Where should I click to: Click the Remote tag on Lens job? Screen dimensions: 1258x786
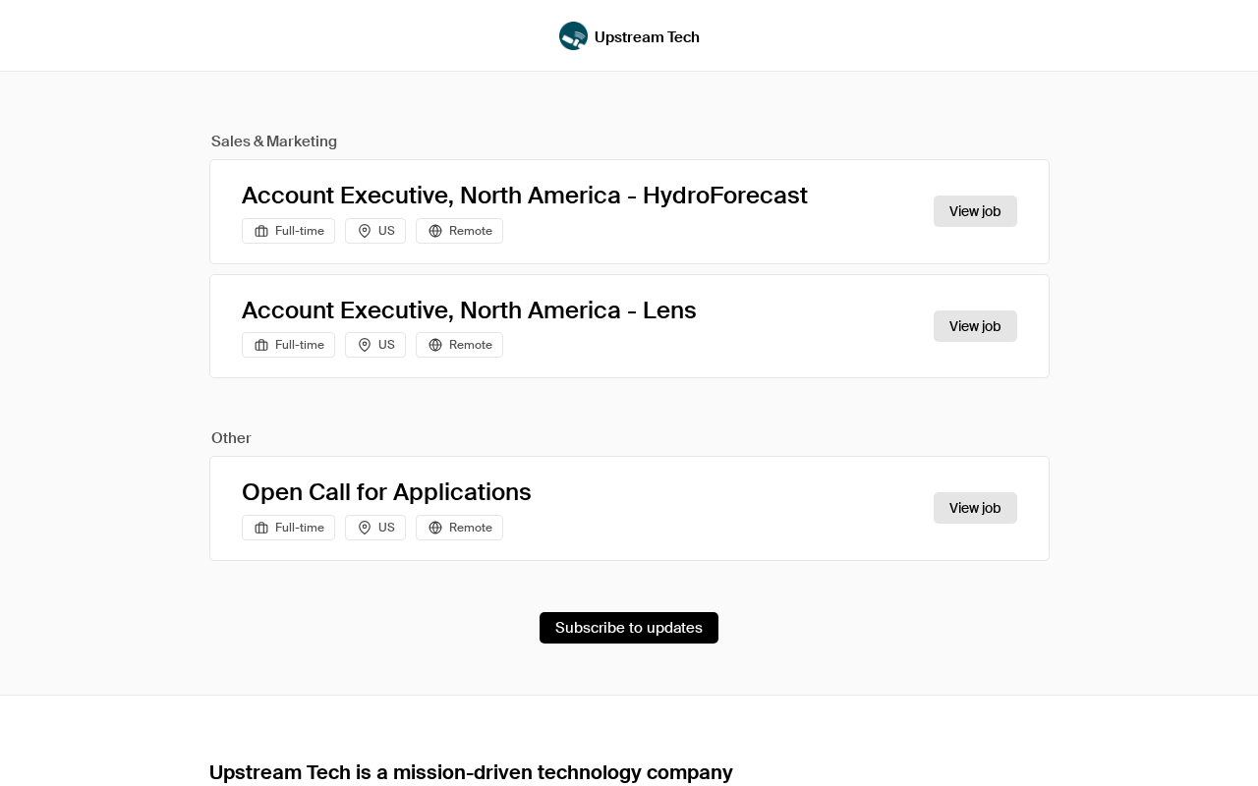point(460,345)
